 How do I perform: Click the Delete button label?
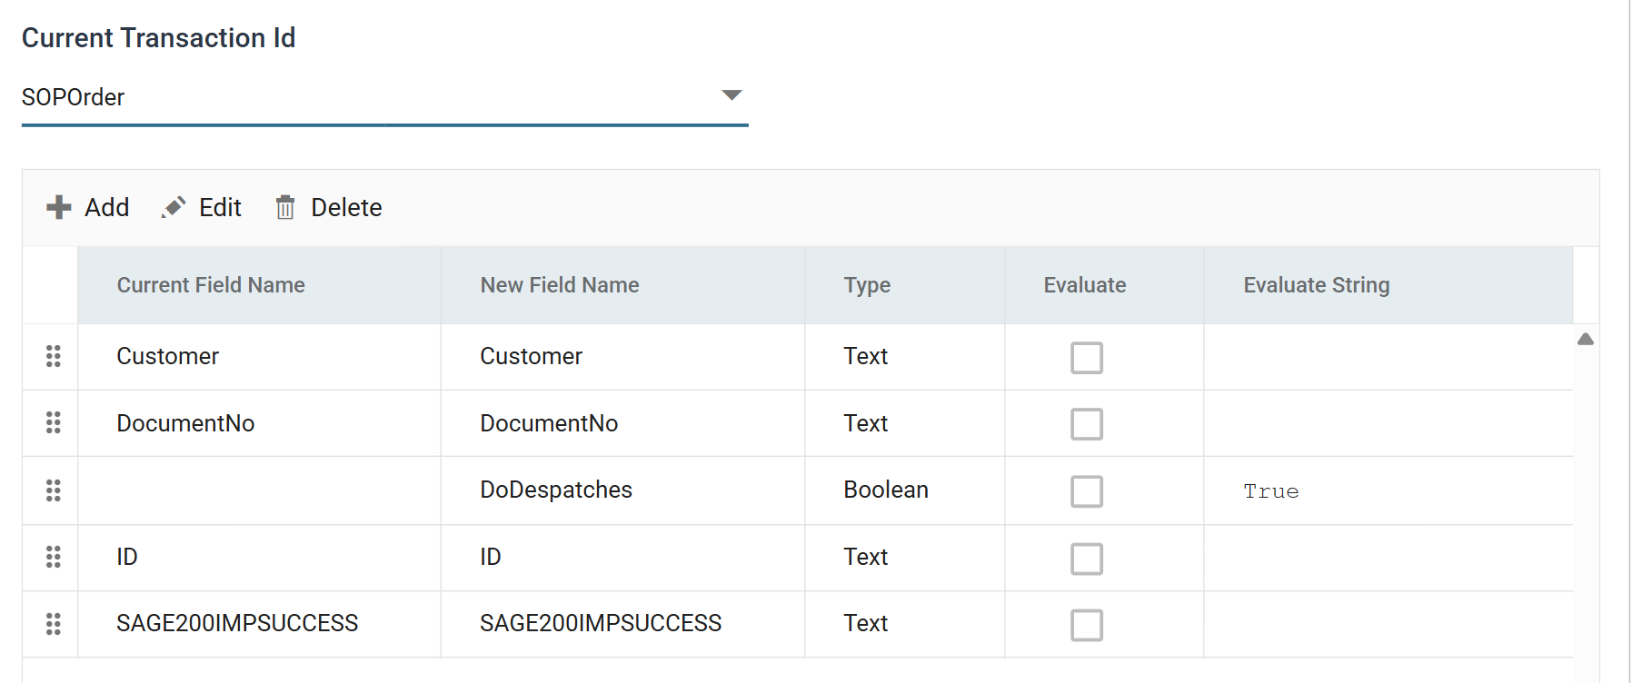(x=346, y=207)
